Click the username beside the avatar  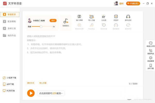[121, 4]
